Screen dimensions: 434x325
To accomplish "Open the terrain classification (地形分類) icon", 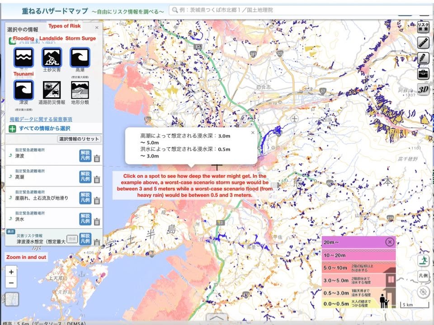I will pos(80,90).
